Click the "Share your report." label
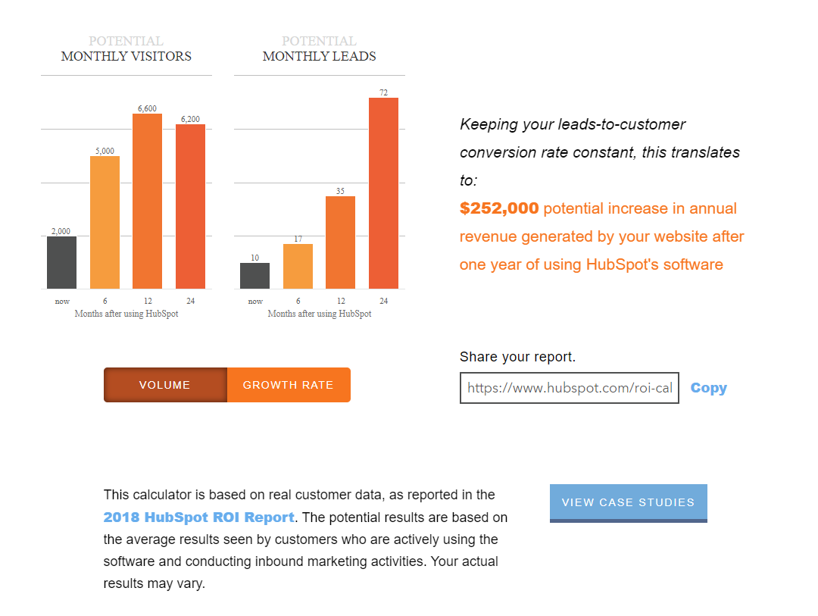The image size is (818, 616). tap(517, 357)
